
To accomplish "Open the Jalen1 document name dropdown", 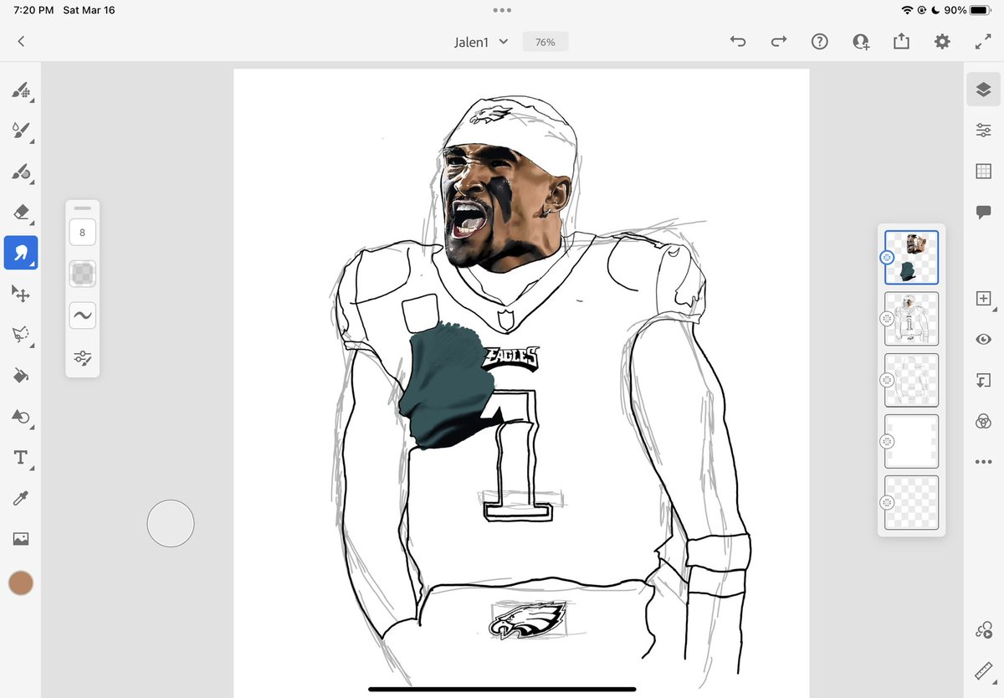I will (480, 41).
